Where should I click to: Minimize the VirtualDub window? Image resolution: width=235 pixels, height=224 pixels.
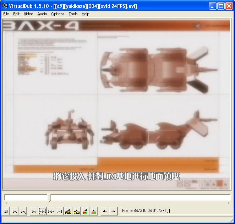click(x=213, y=6)
